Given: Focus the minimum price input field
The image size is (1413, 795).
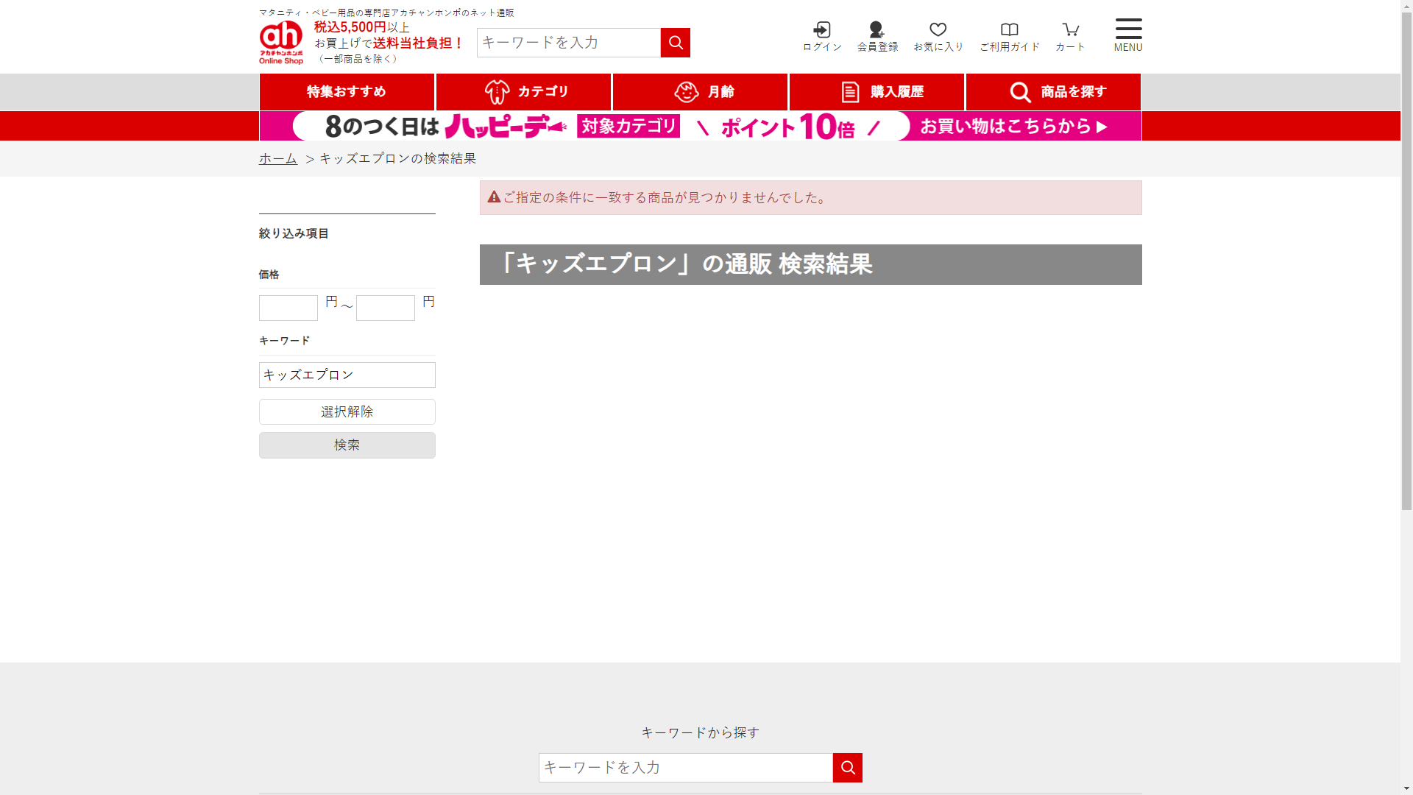Looking at the screenshot, I should pyautogui.click(x=288, y=308).
